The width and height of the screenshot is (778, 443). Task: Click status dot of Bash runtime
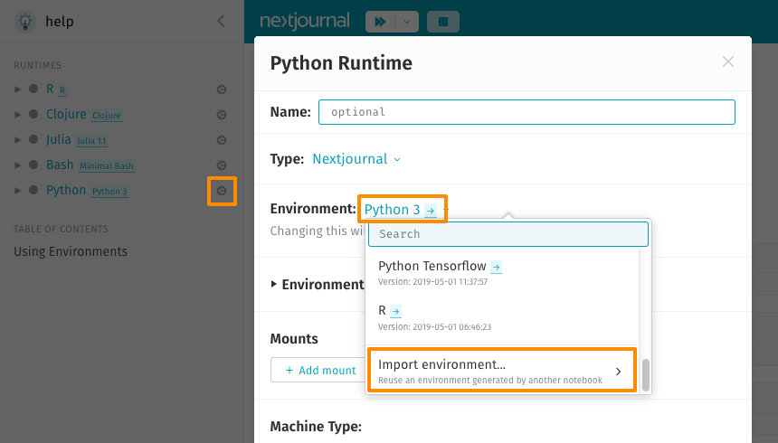[33, 165]
